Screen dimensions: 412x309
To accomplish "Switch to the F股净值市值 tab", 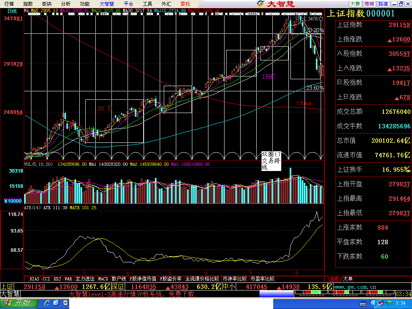I will point(143,279).
